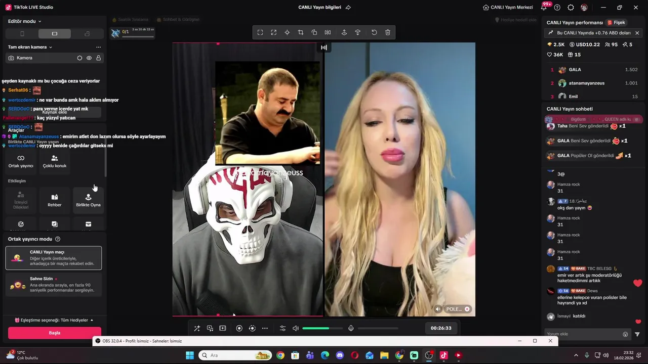This screenshot has width=648, height=364.
Task: Open the Çoklu konuk tool
Action: click(55, 162)
